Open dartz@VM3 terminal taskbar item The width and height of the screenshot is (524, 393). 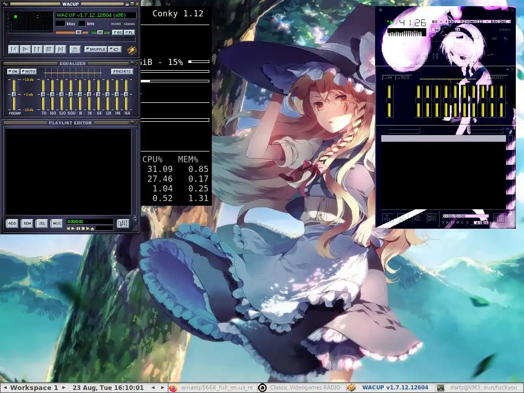(478, 388)
